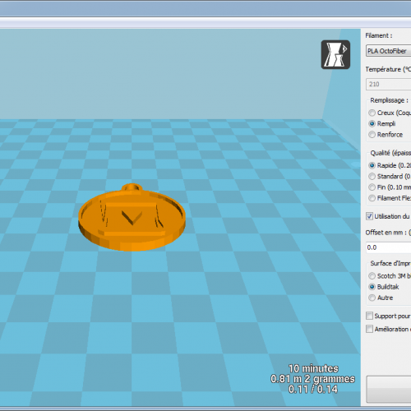The image size is (411, 411).
Task: Enable the Support pour checkbox
Action: (x=369, y=316)
